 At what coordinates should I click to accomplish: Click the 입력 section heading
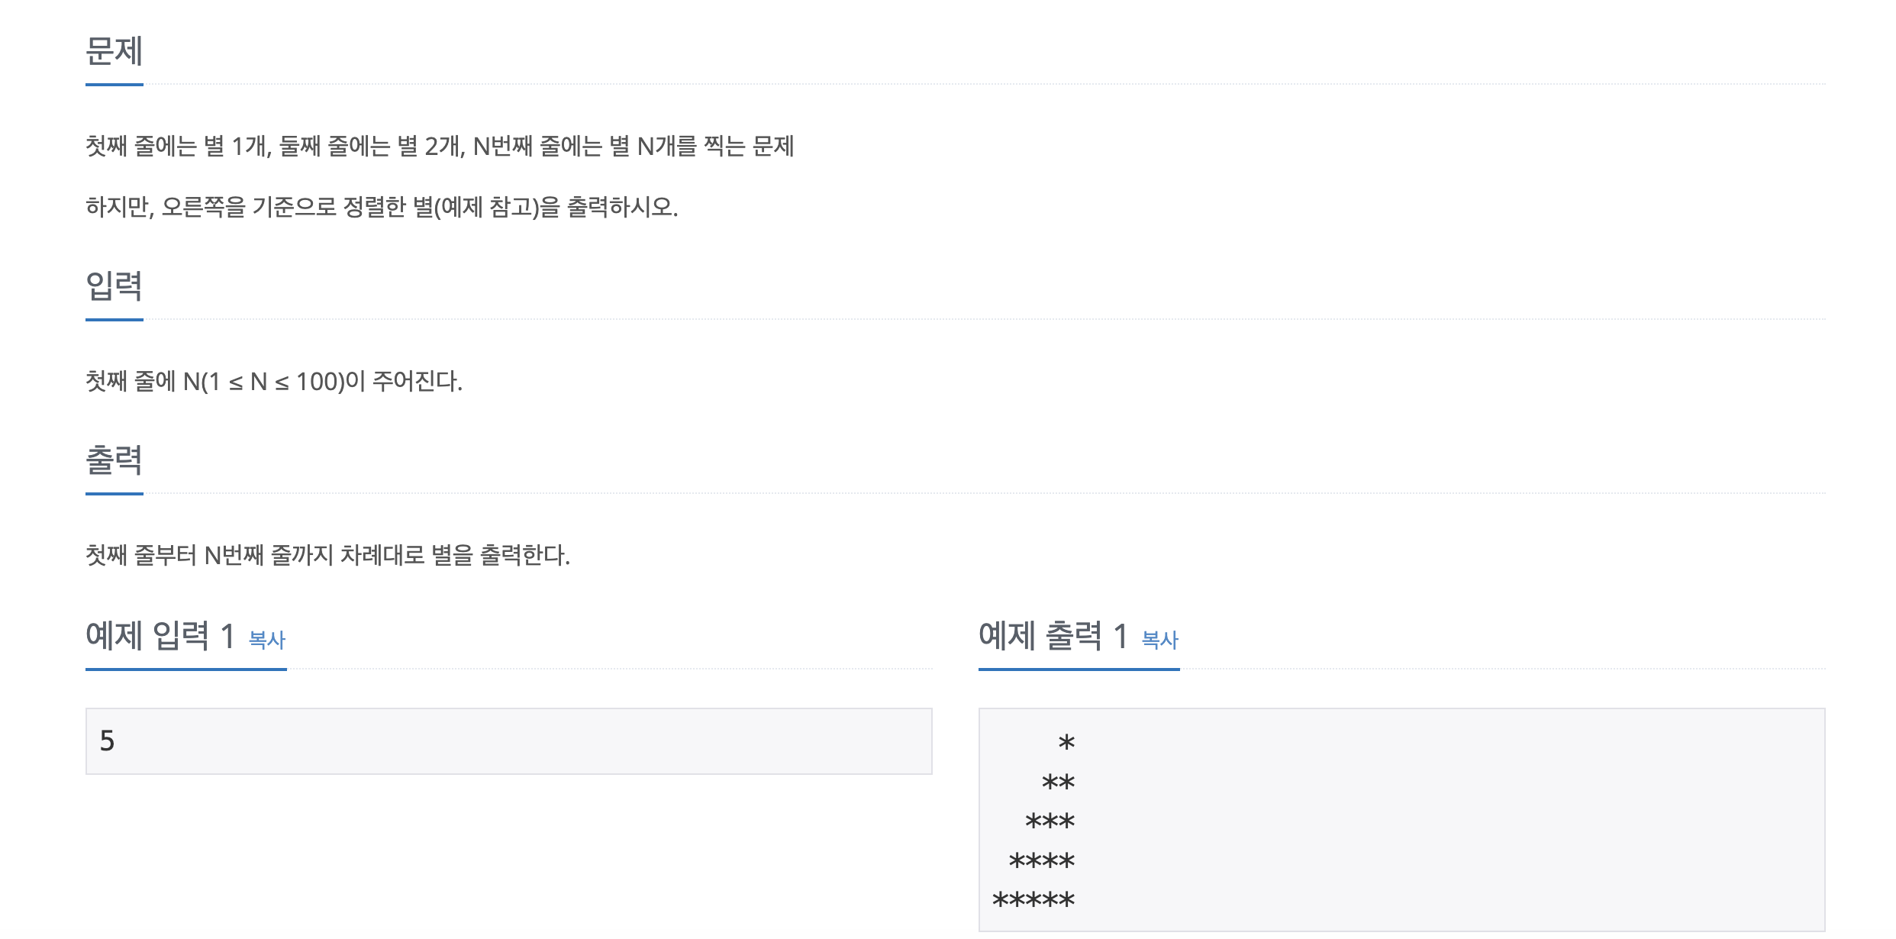click(114, 286)
